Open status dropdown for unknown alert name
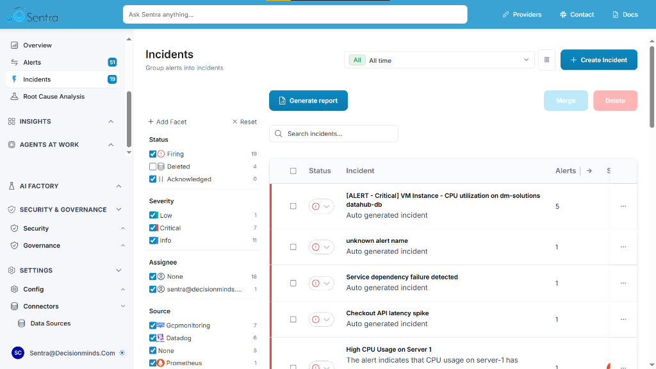 (x=322, y=247)
